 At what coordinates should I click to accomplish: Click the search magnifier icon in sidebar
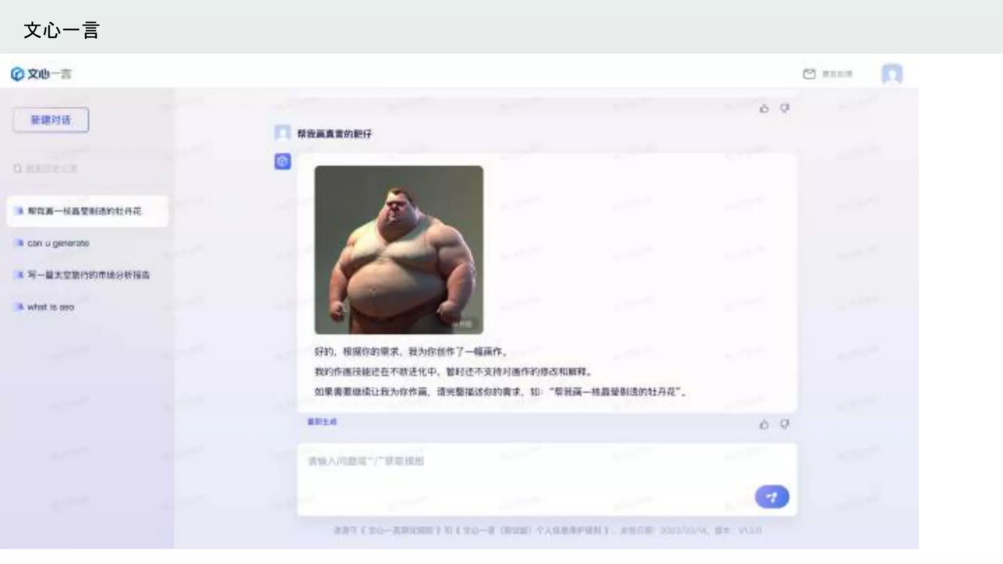[x=18, y=168]
